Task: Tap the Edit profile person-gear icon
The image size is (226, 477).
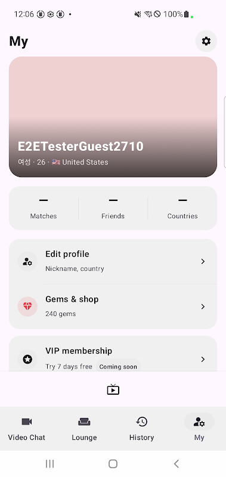Action: (x=27, y=261)
